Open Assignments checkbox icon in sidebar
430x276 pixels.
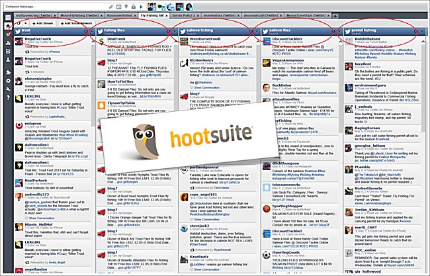point(8,52)
